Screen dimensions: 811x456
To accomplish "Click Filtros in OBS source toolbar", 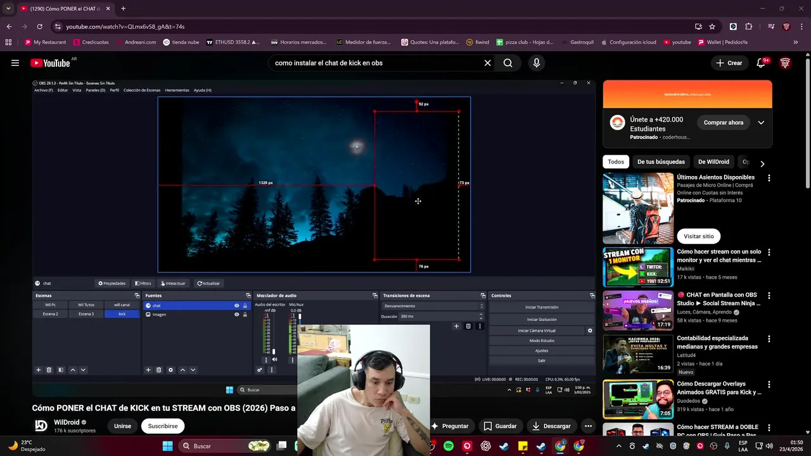I will point(143,283).
